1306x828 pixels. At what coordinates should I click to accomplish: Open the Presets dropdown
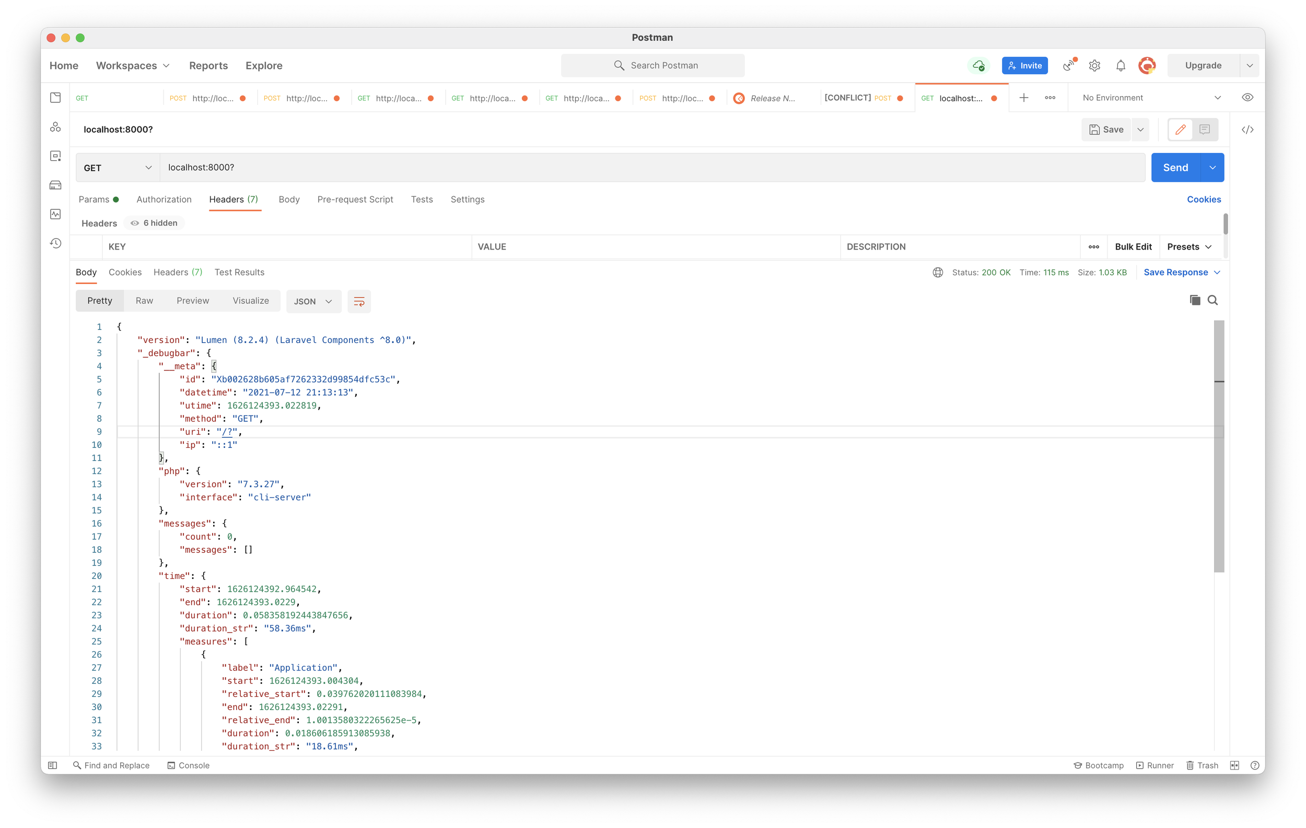(x=1189, y=246)
